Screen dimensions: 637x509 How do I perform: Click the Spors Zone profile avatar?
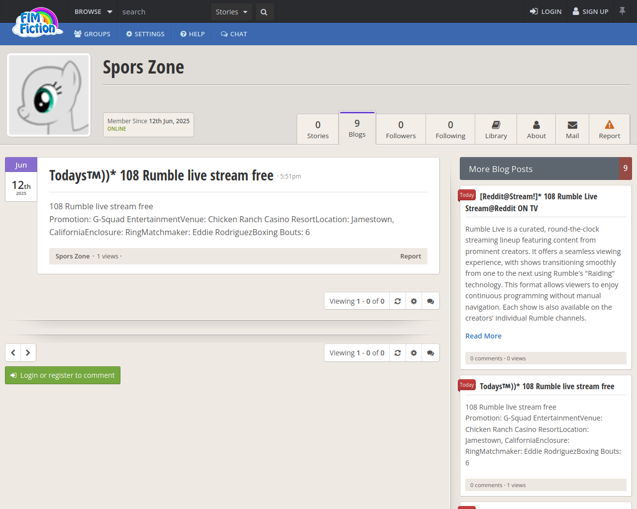[49, 95]
